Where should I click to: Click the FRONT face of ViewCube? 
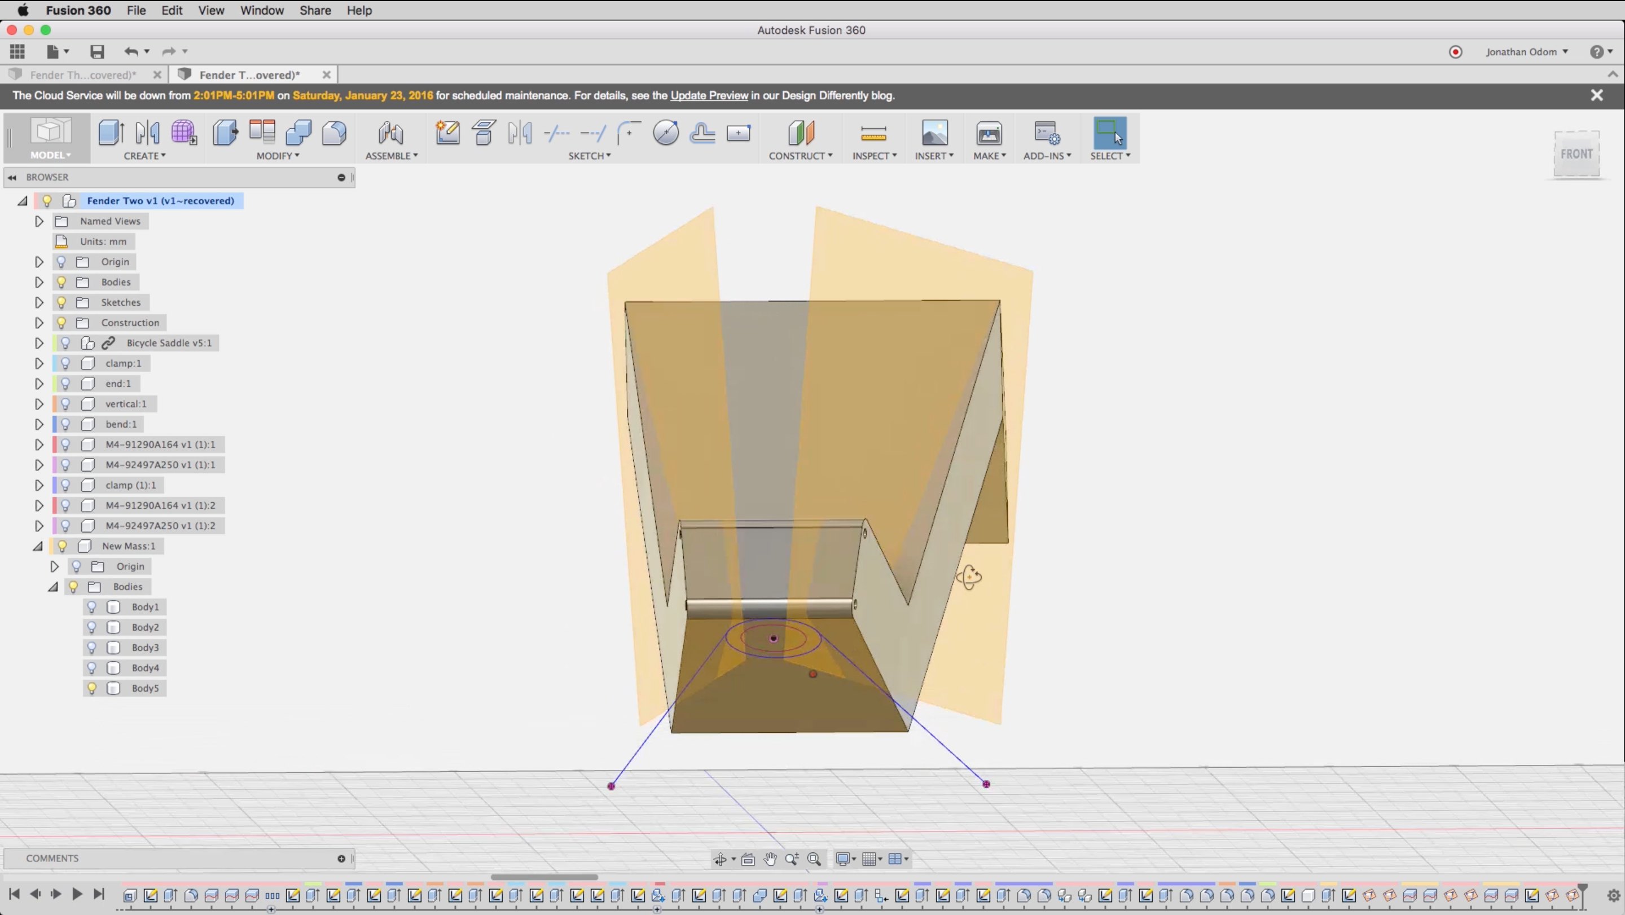point(1576,154)
